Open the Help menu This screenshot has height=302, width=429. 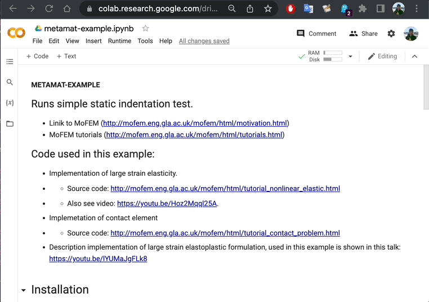click(x=166, y=41)
